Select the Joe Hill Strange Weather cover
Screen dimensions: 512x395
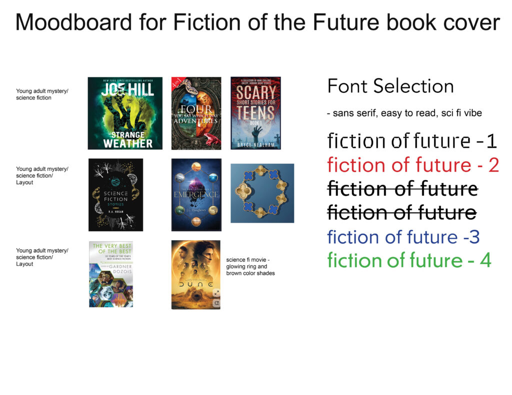(x=125, y=113)
